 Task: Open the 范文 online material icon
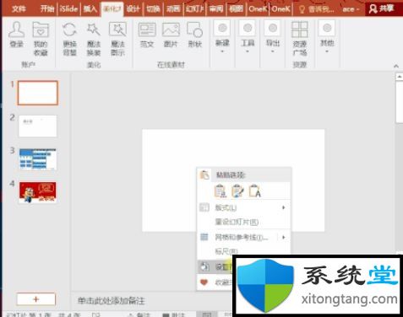pyautogui.click(x=147, y=30)
